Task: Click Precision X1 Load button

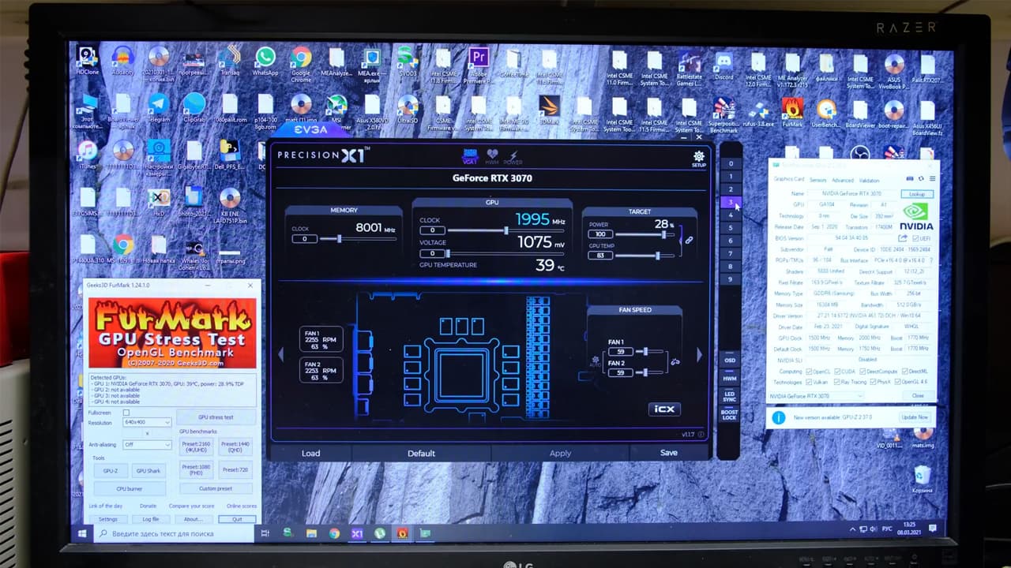Action: click(x=311, y=453)
